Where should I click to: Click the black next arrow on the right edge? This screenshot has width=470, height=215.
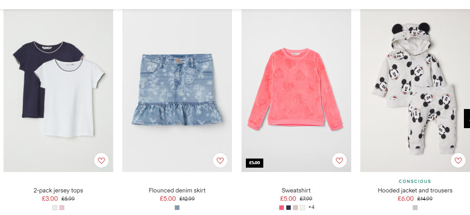(467, 119)
